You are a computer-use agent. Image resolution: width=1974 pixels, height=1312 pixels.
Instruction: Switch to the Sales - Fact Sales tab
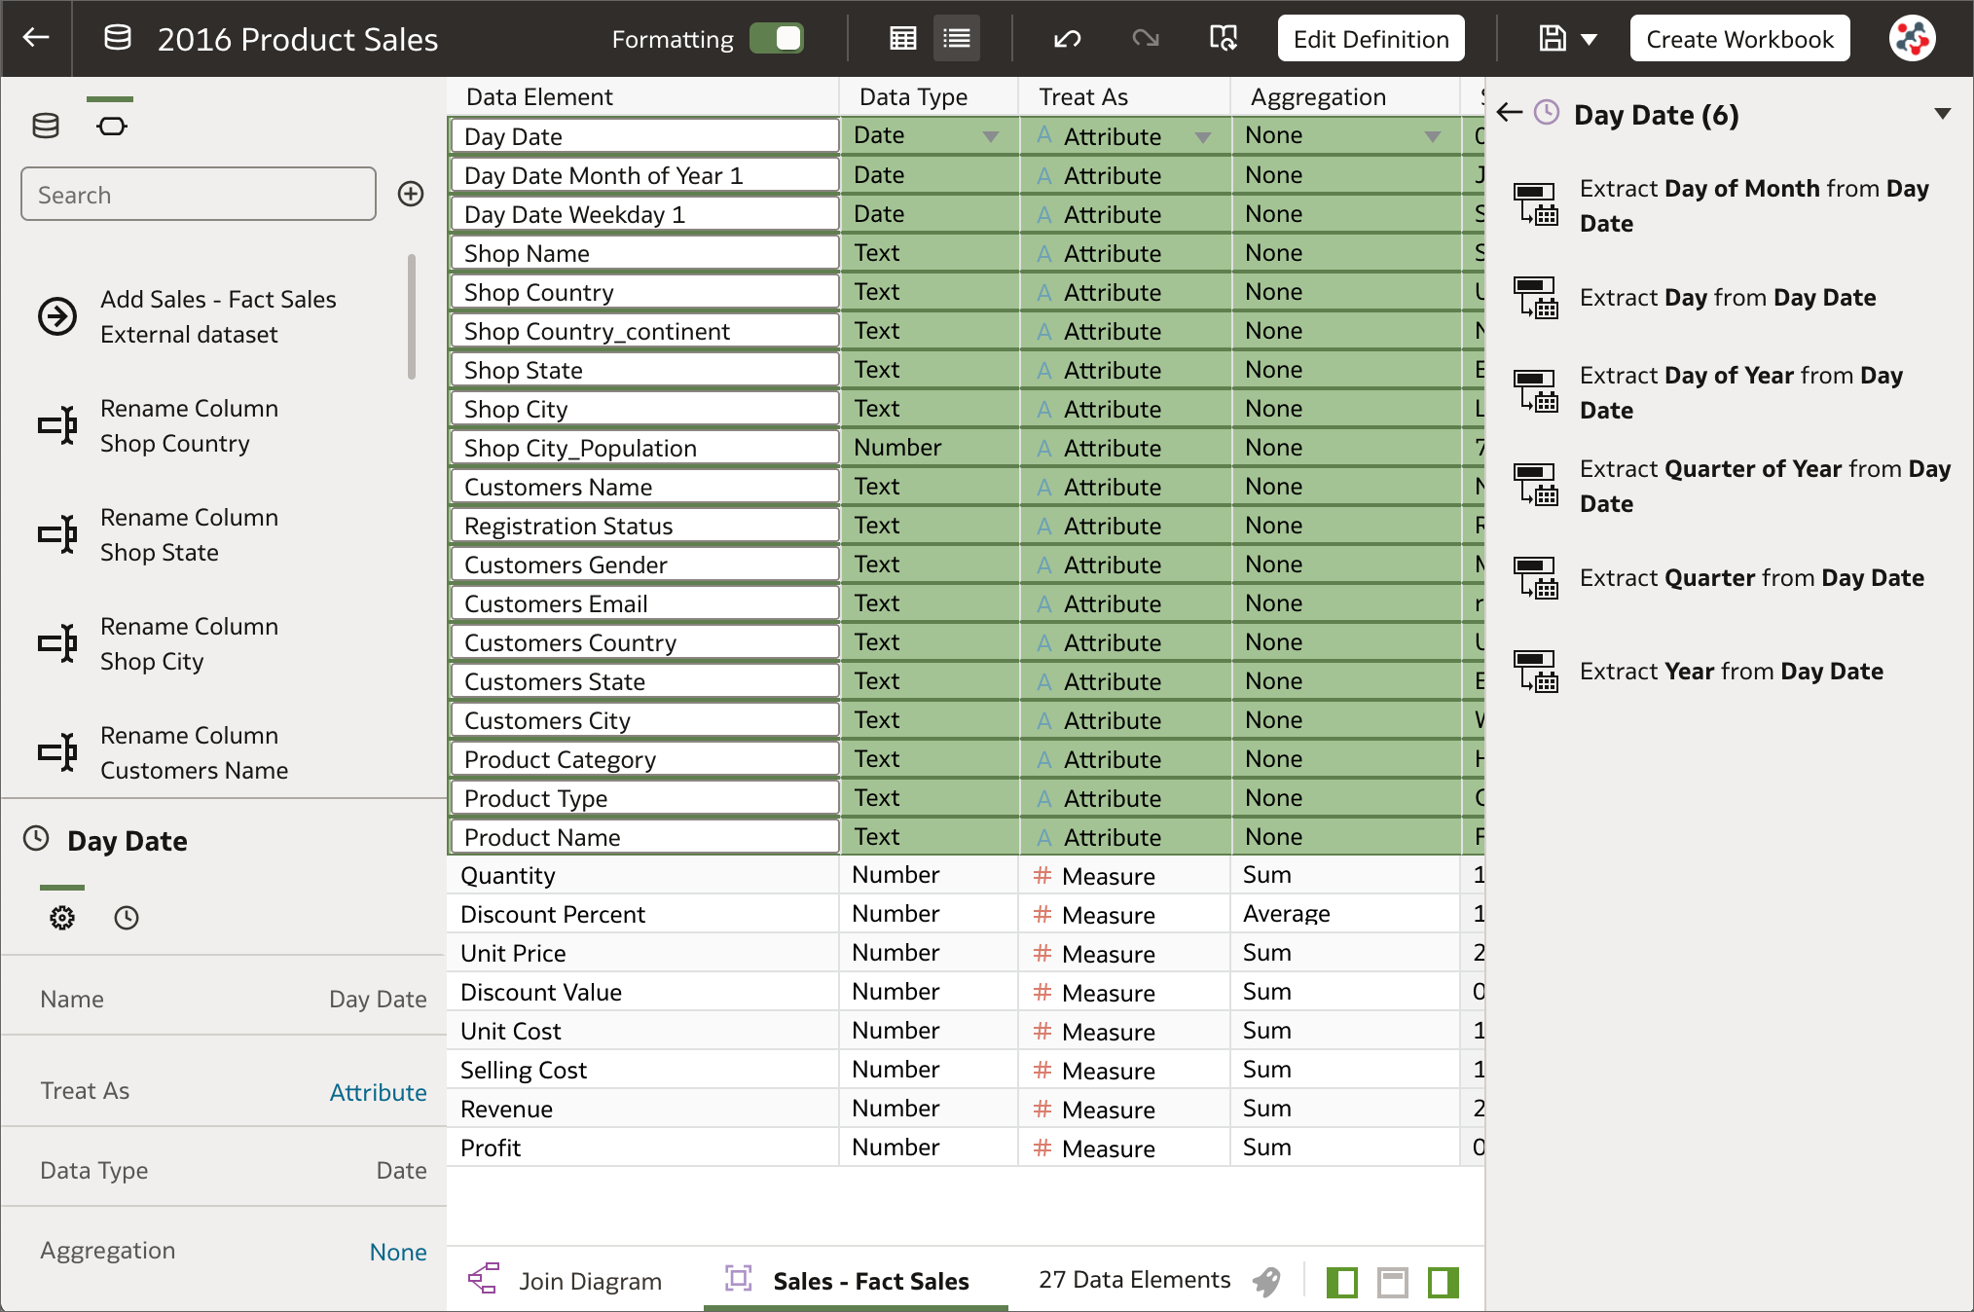pos(869,1281)
